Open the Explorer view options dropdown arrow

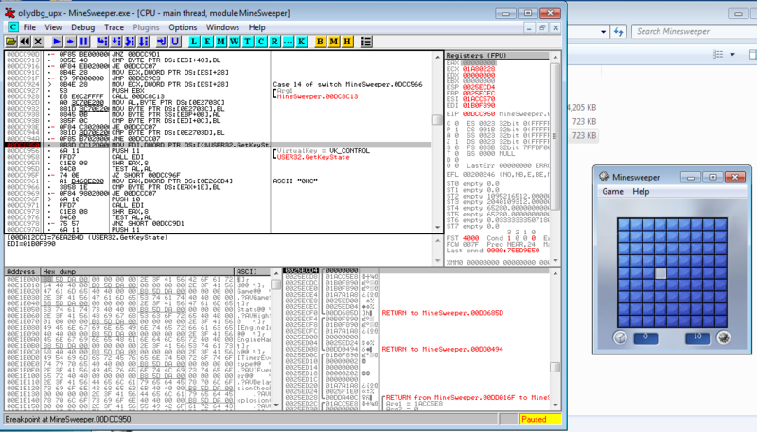pyautogui.click(x=731, y=55)
